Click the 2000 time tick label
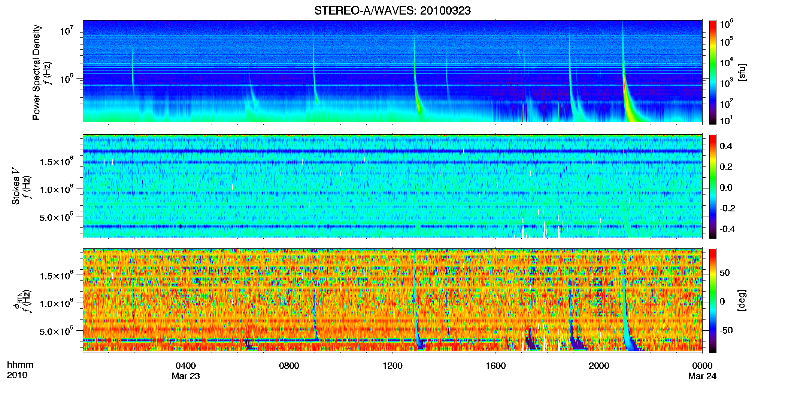785x404 pixels. [599, 365]
